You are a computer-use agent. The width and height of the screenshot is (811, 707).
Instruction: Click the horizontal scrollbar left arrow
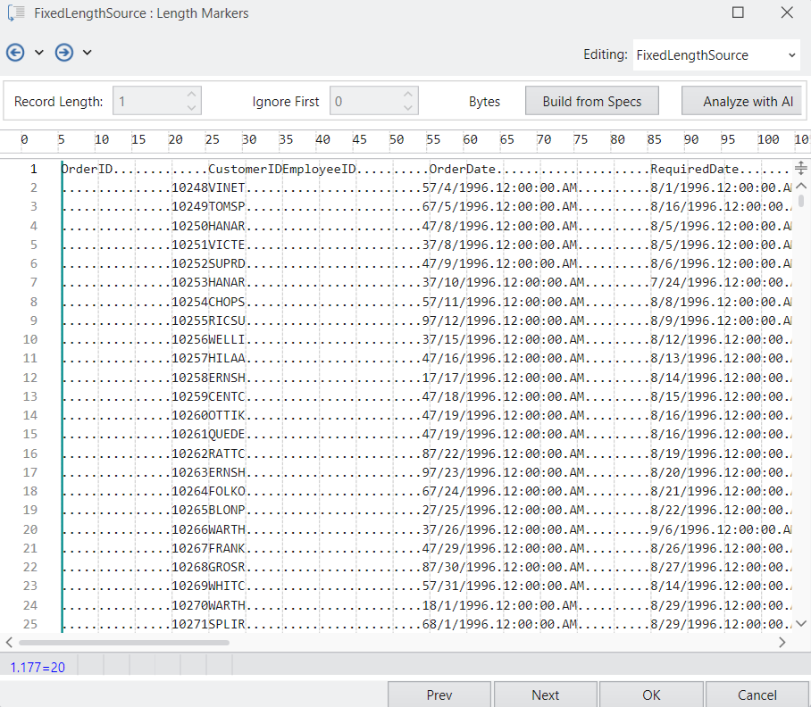tap(9, 642)
